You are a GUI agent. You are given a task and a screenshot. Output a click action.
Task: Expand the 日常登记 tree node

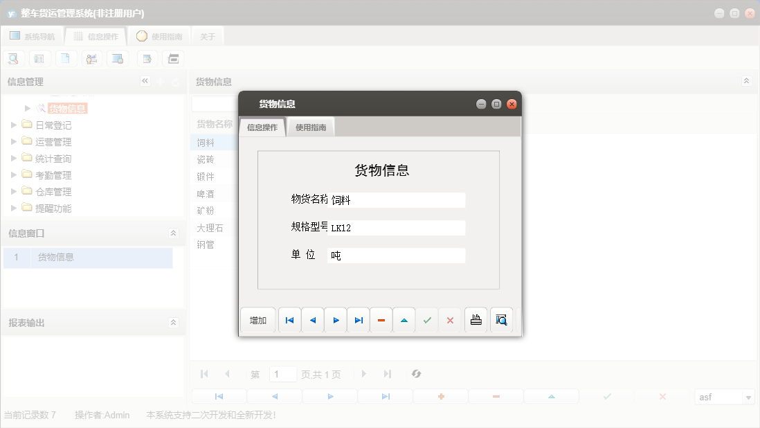[14, 125]
